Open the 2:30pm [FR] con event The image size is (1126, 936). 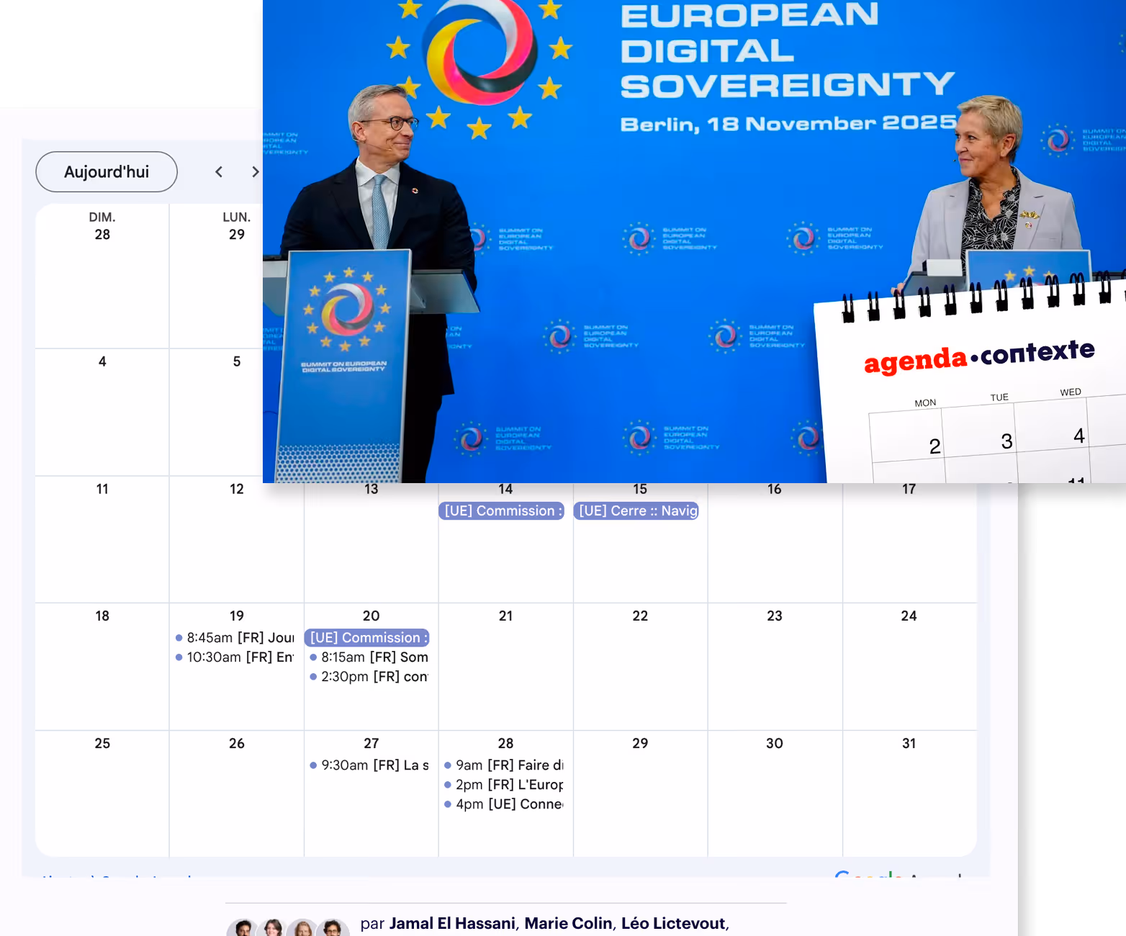click(369, 677)
